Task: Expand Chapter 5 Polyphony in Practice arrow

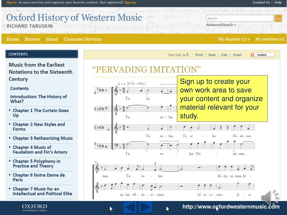Action: point(10,161)
